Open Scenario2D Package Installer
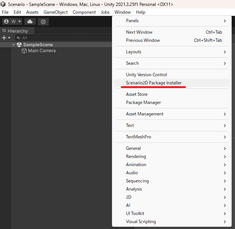 click(x=172, y=83)
